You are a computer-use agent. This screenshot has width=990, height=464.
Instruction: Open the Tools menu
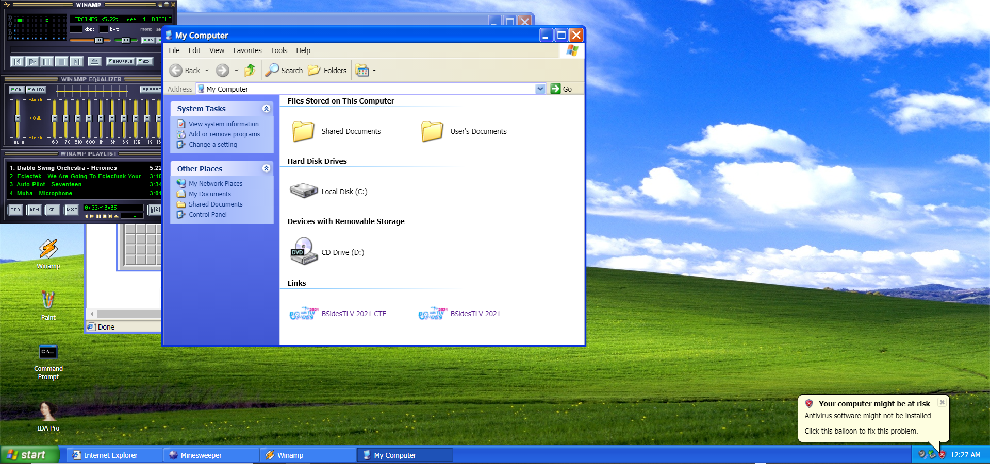(x=278, y=50)
